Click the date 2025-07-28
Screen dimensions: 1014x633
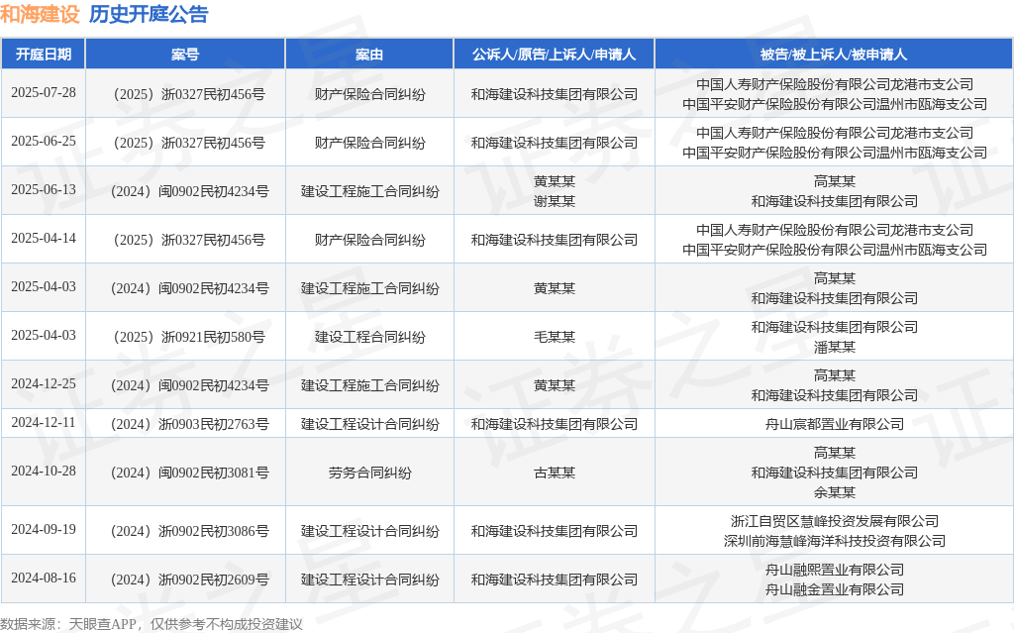tap(44, 92)
